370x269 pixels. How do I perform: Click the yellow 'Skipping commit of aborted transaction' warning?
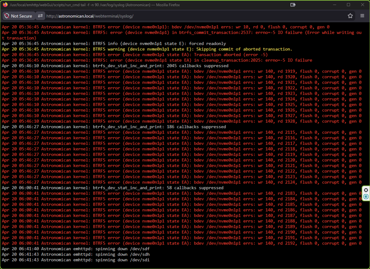coord(147,49)
